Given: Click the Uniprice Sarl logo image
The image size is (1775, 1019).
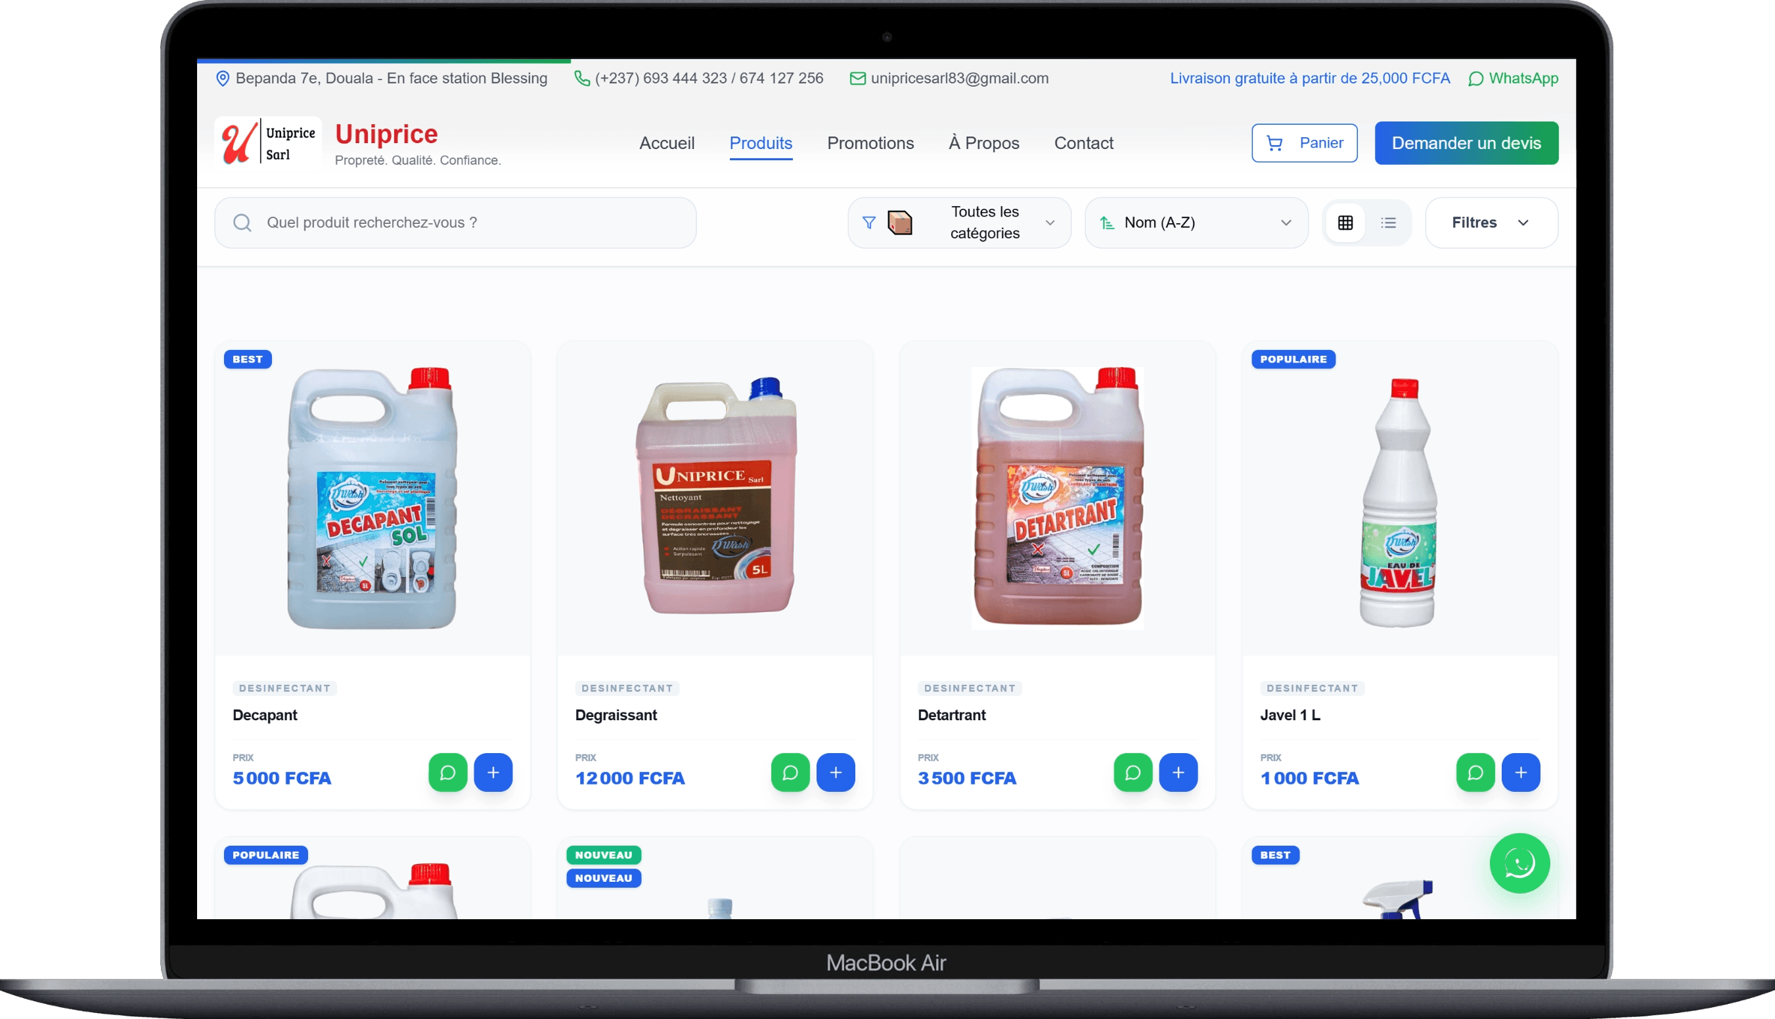Looking at the screenshot, I should point(268,142).
